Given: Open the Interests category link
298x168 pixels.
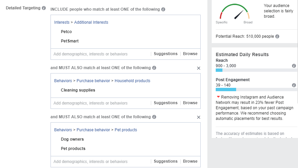Looking at the screenshot, I should [x=62, y=22].
